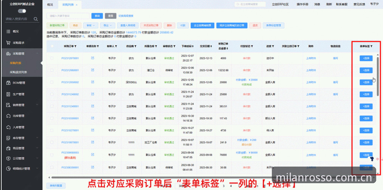Tick checkbox for order PO2312070001

[x=51, y=58]
